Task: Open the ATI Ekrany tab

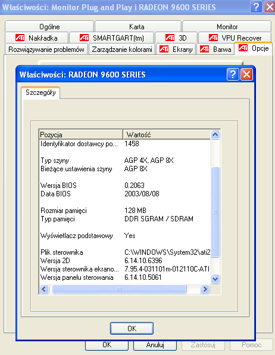Action: (x=176, y=49)
